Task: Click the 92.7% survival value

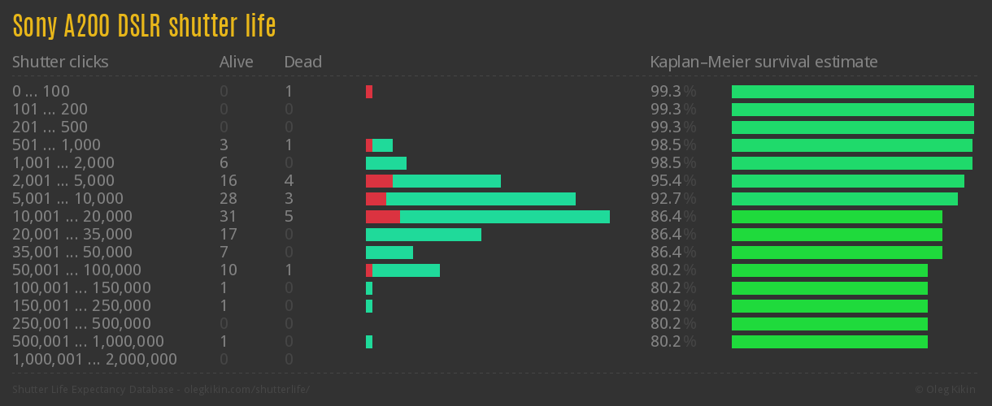Action: click(x=672, y=198)
